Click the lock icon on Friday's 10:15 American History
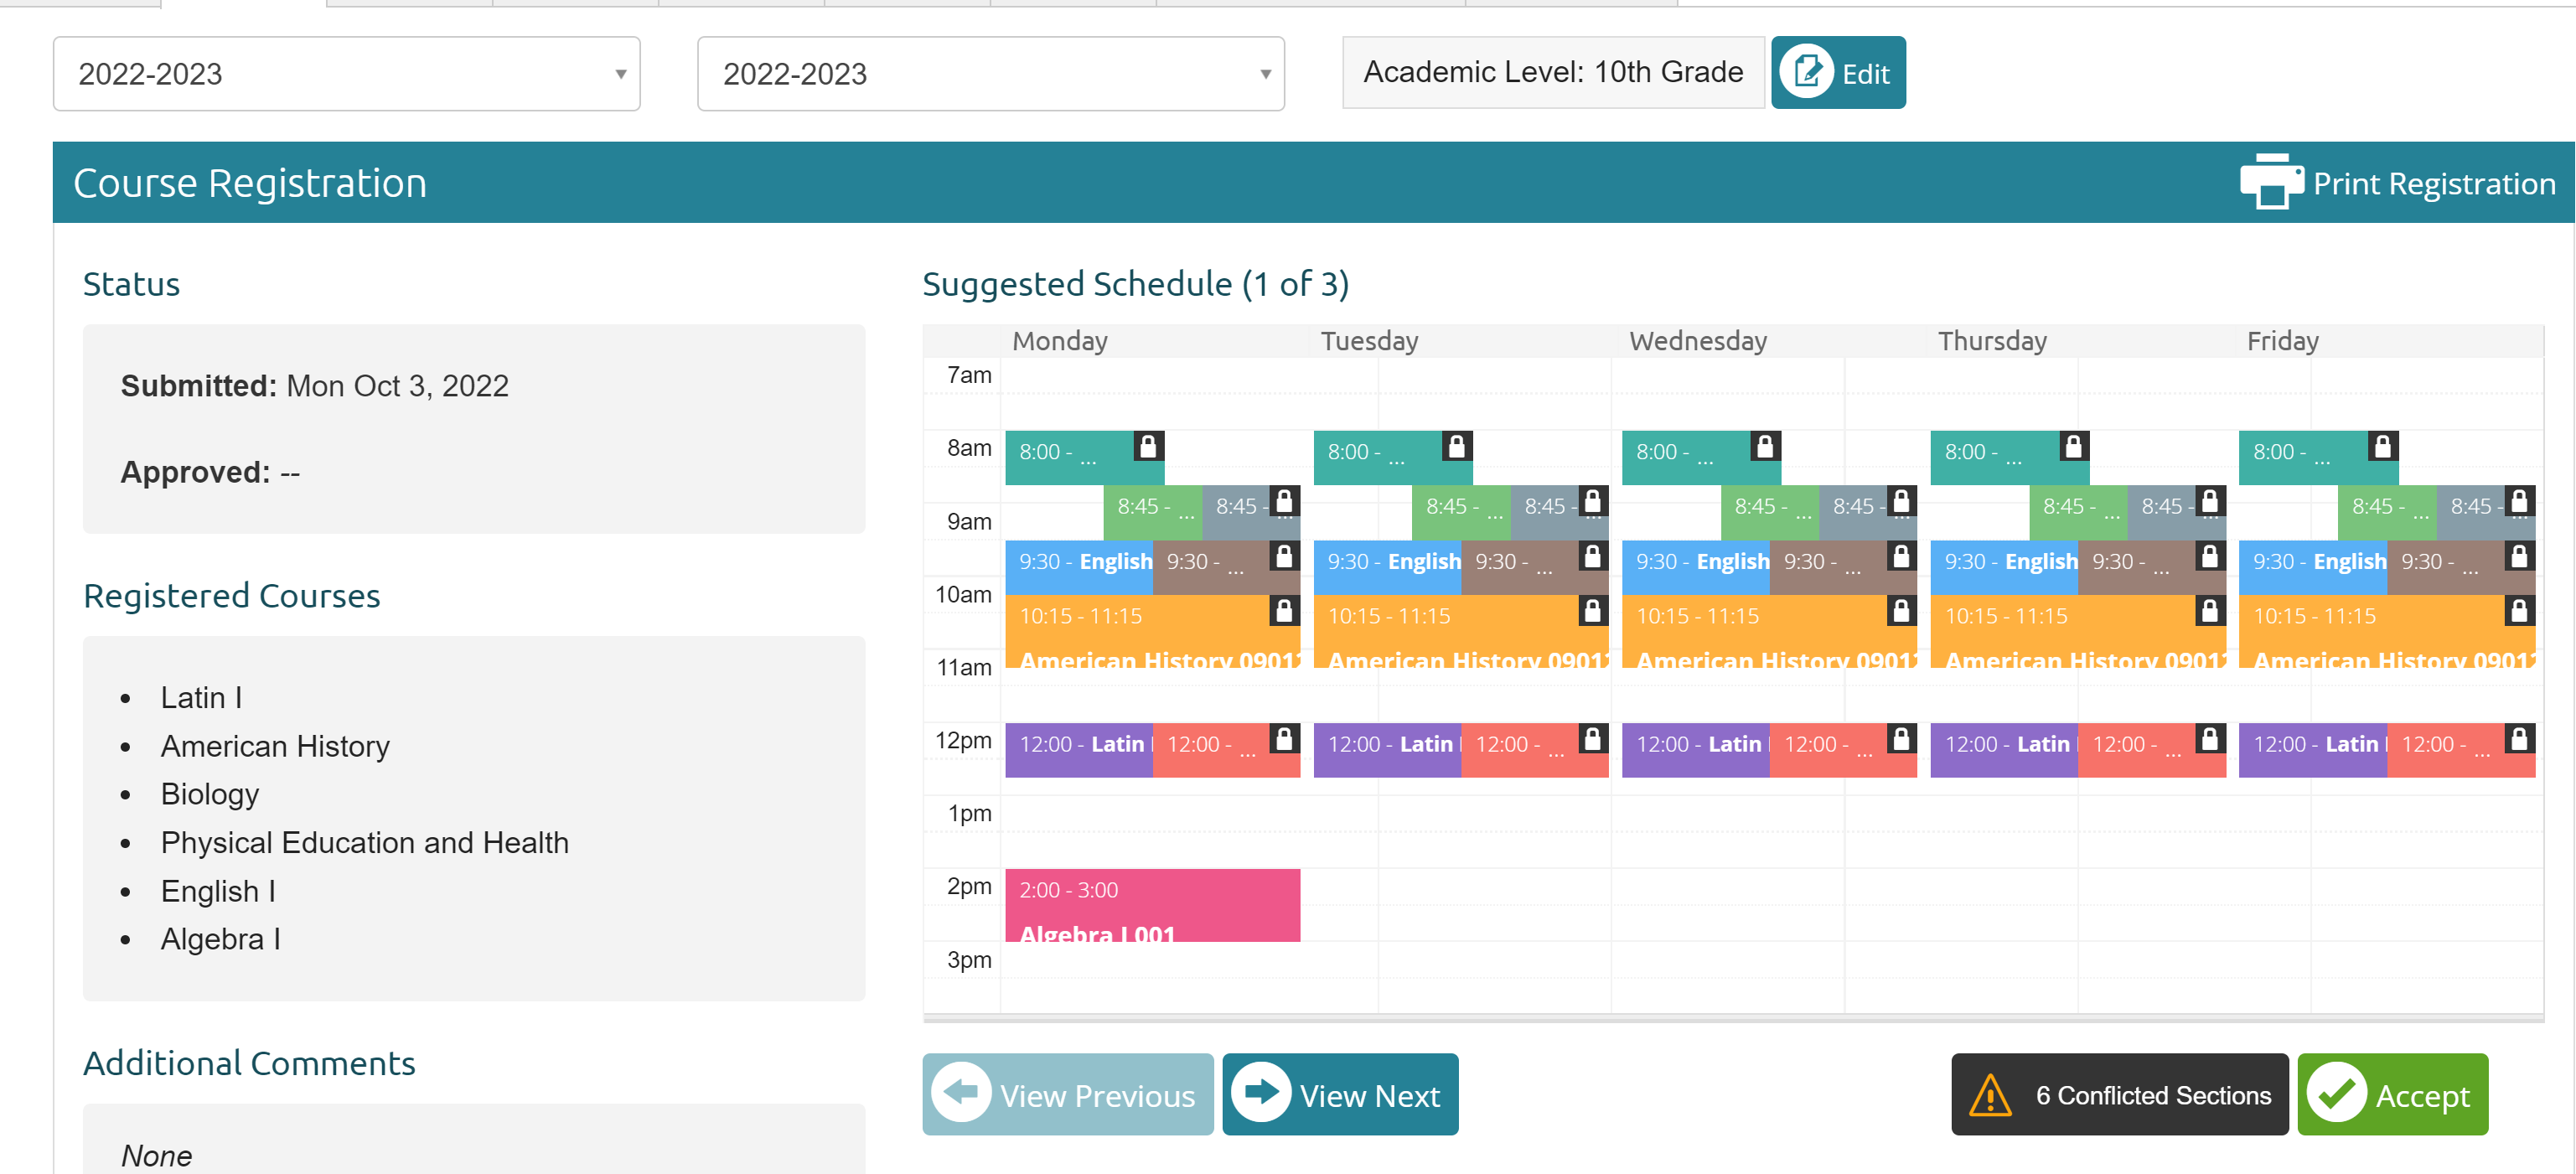The width and height of the screenshot is (2576, 1174). pyautogui.click(x=2519, y=610)
